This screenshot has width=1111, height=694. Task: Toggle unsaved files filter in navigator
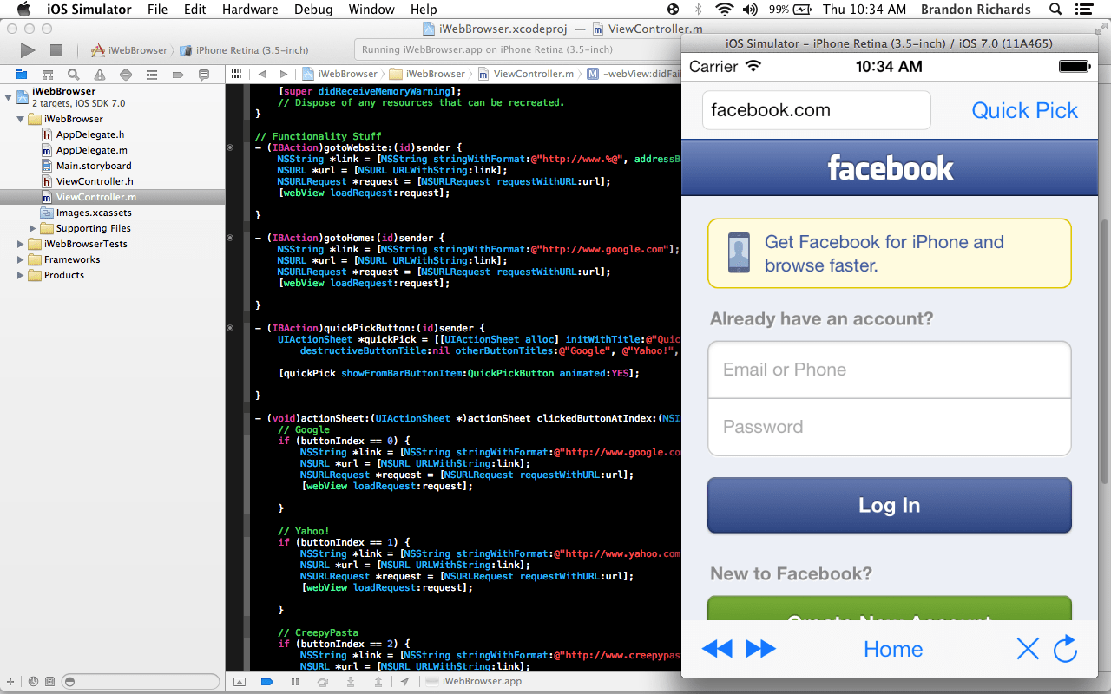pyautogui.click(x=50, y=682)
